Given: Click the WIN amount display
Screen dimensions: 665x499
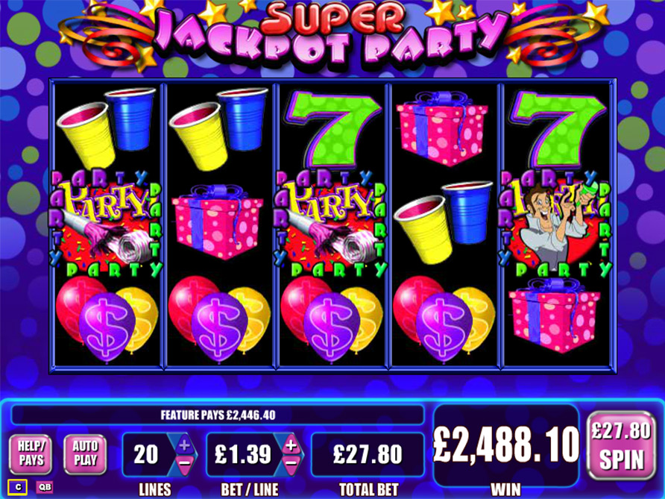Looking at the screenshot, I should pos(506,445).
